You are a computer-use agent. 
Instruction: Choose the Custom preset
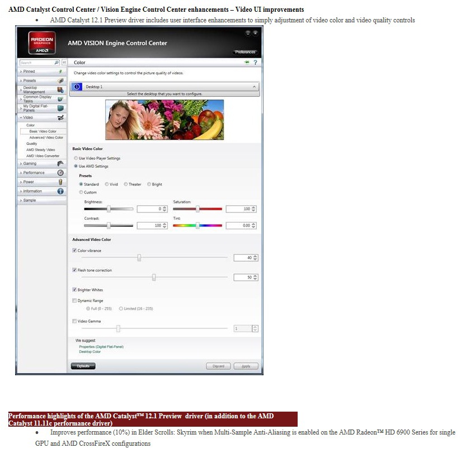(x=81, y=192)
